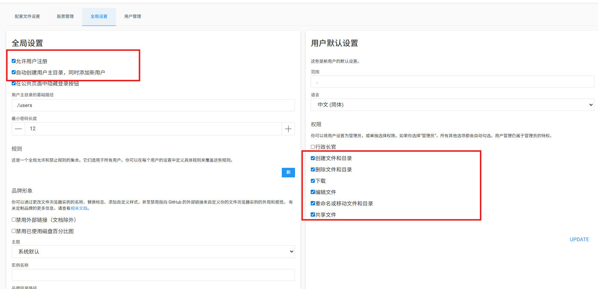Enable 禁用外部链接 checkbox
Image resolution: width=598 pixels, height=289 pixels.
click(x=14, y=220)
